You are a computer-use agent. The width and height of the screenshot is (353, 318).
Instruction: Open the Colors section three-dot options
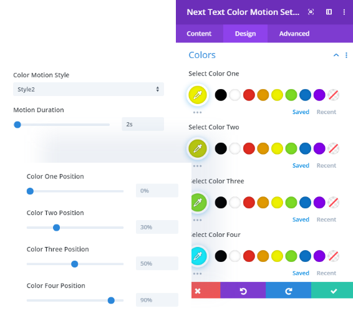(346, 55)
